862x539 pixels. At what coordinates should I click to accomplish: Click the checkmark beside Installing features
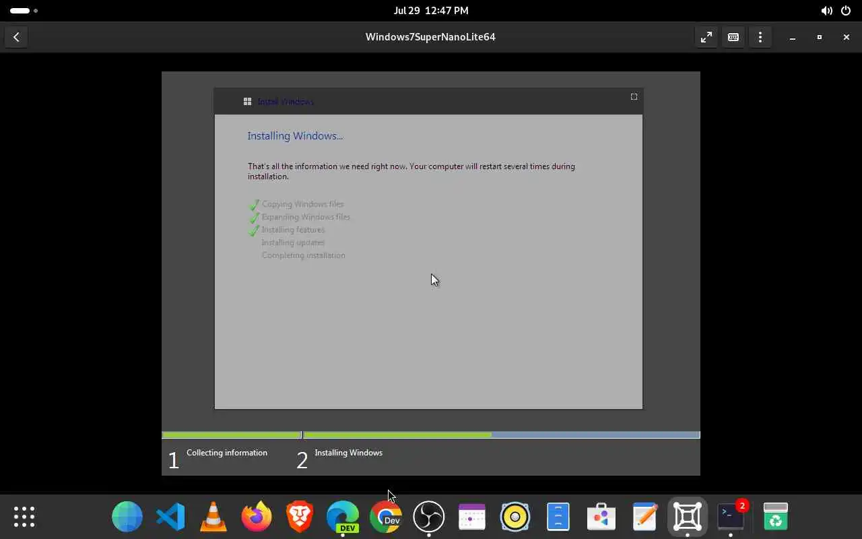[254, 230]
